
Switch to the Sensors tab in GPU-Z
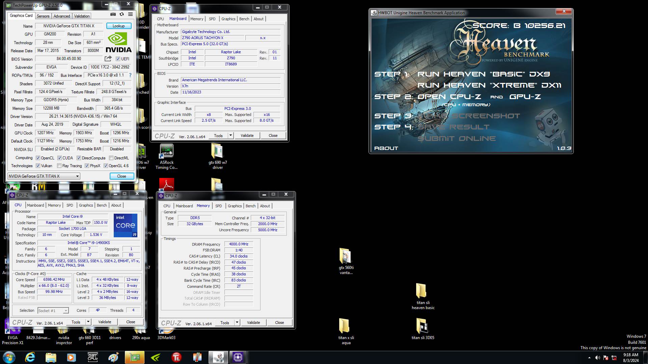pos(43,16)
